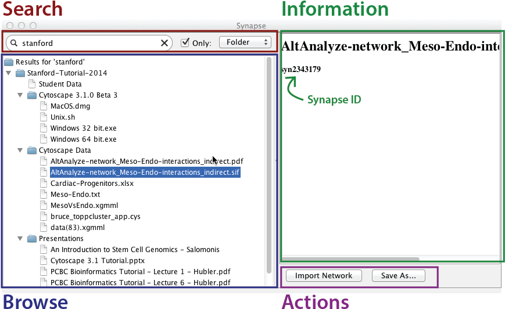Click the Windows 64 bit.exe file icon
This screenshot has height=309, width=505.
44,139
